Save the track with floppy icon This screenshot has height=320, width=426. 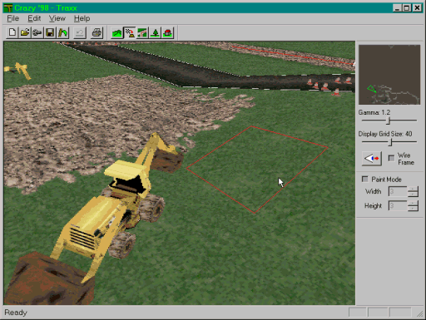(50, 32)
